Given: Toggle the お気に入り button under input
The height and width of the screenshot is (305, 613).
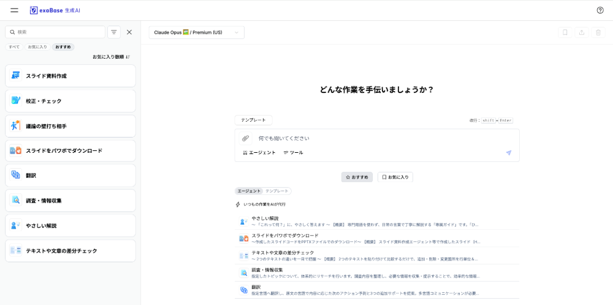Looking at the screenshot, I should [395, 177].
